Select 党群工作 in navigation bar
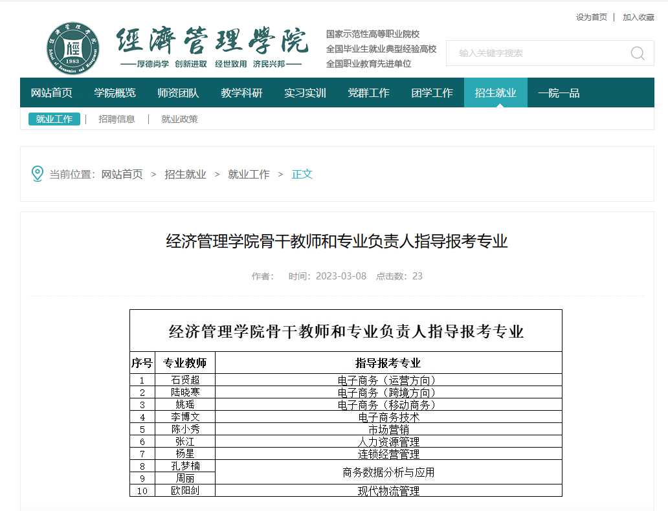This screenshot has width=668, height=511. pyautogui.click(x=369, y=93)
